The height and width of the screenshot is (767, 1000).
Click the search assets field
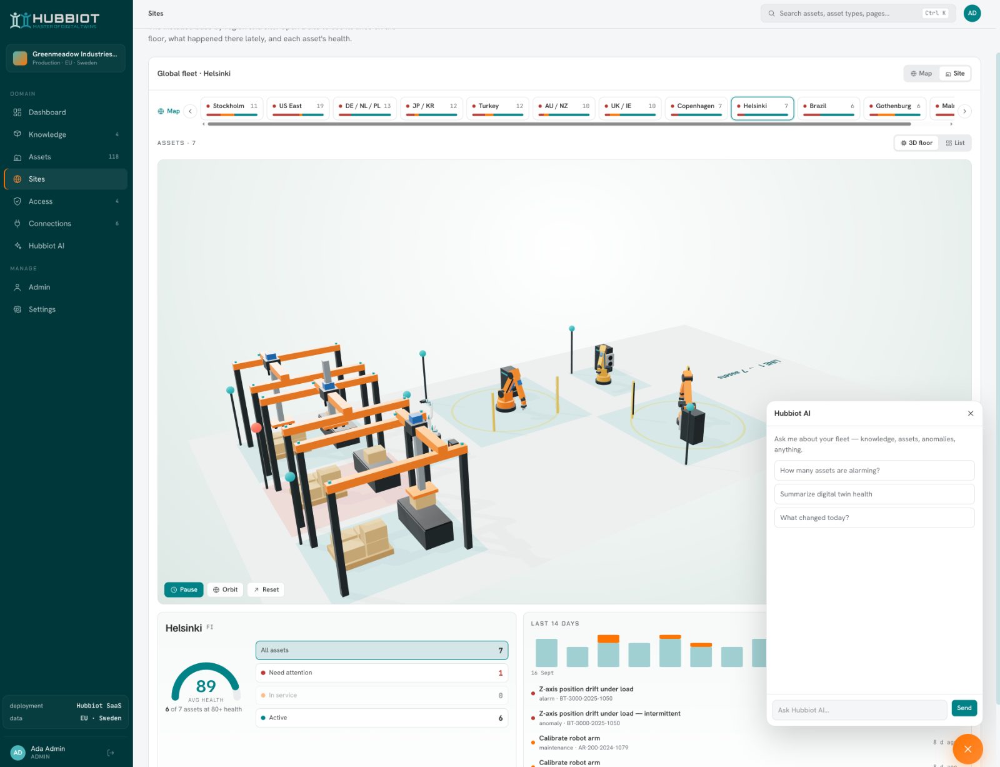(x=858, y=13)
